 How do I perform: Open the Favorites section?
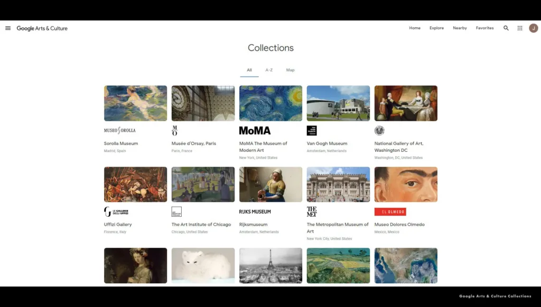pyautogui.click(x=485, y=28)
